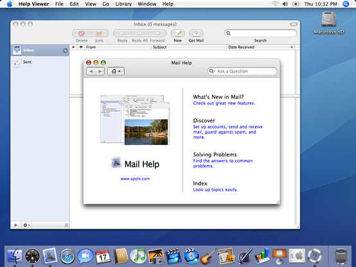Click the Reply All icon in Mail toolbar
The image size is (356, 267).
(x=139, y=33)
